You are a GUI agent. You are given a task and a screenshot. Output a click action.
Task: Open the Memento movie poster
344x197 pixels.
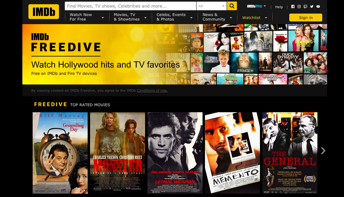[232, 153]
